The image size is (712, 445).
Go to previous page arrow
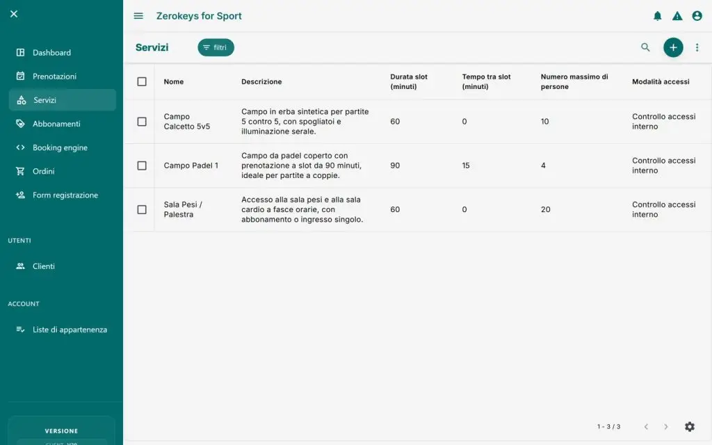[646, 426]
